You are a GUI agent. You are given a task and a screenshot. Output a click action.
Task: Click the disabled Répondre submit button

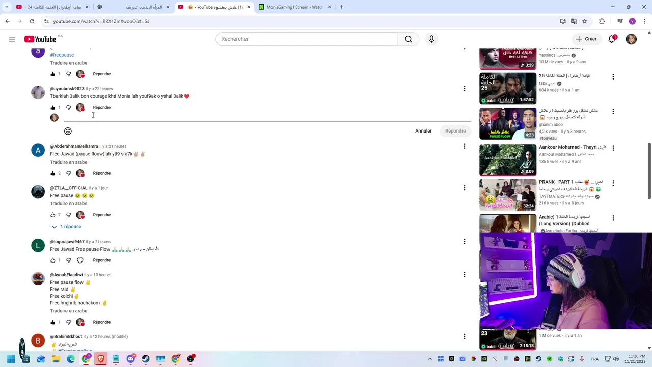[x=455, y=131]
